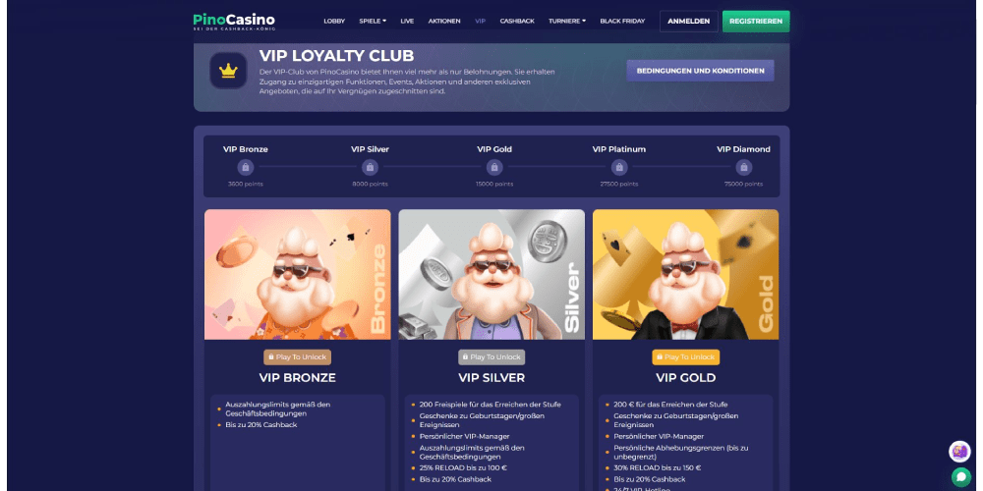Image resolution: width=983 pixels, height=491 pixels.
Task: Click the VIP Silver lock icon
Action: [x=370, y=167]
